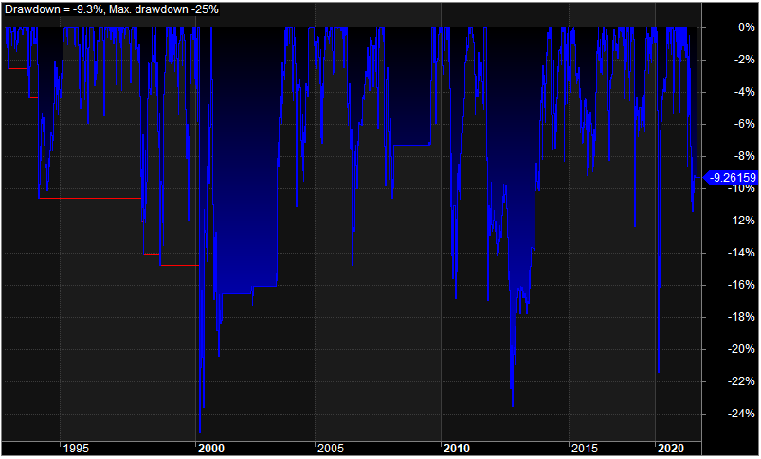Click the bold 2020 year label

point(671,449)
